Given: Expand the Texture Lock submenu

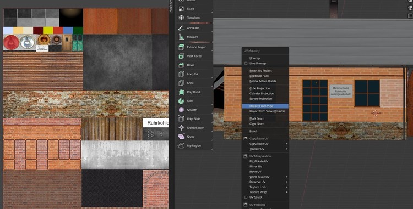Looking at the screenshot, I should (x=265, y=187).
